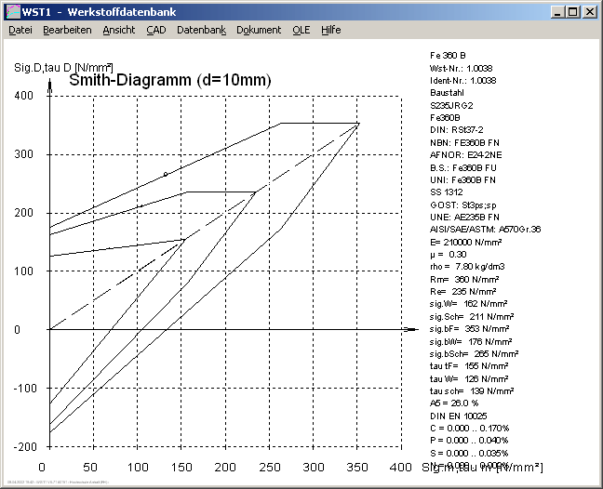Close the WST1 window
This screenshot has width=603, height=489.
589,11
